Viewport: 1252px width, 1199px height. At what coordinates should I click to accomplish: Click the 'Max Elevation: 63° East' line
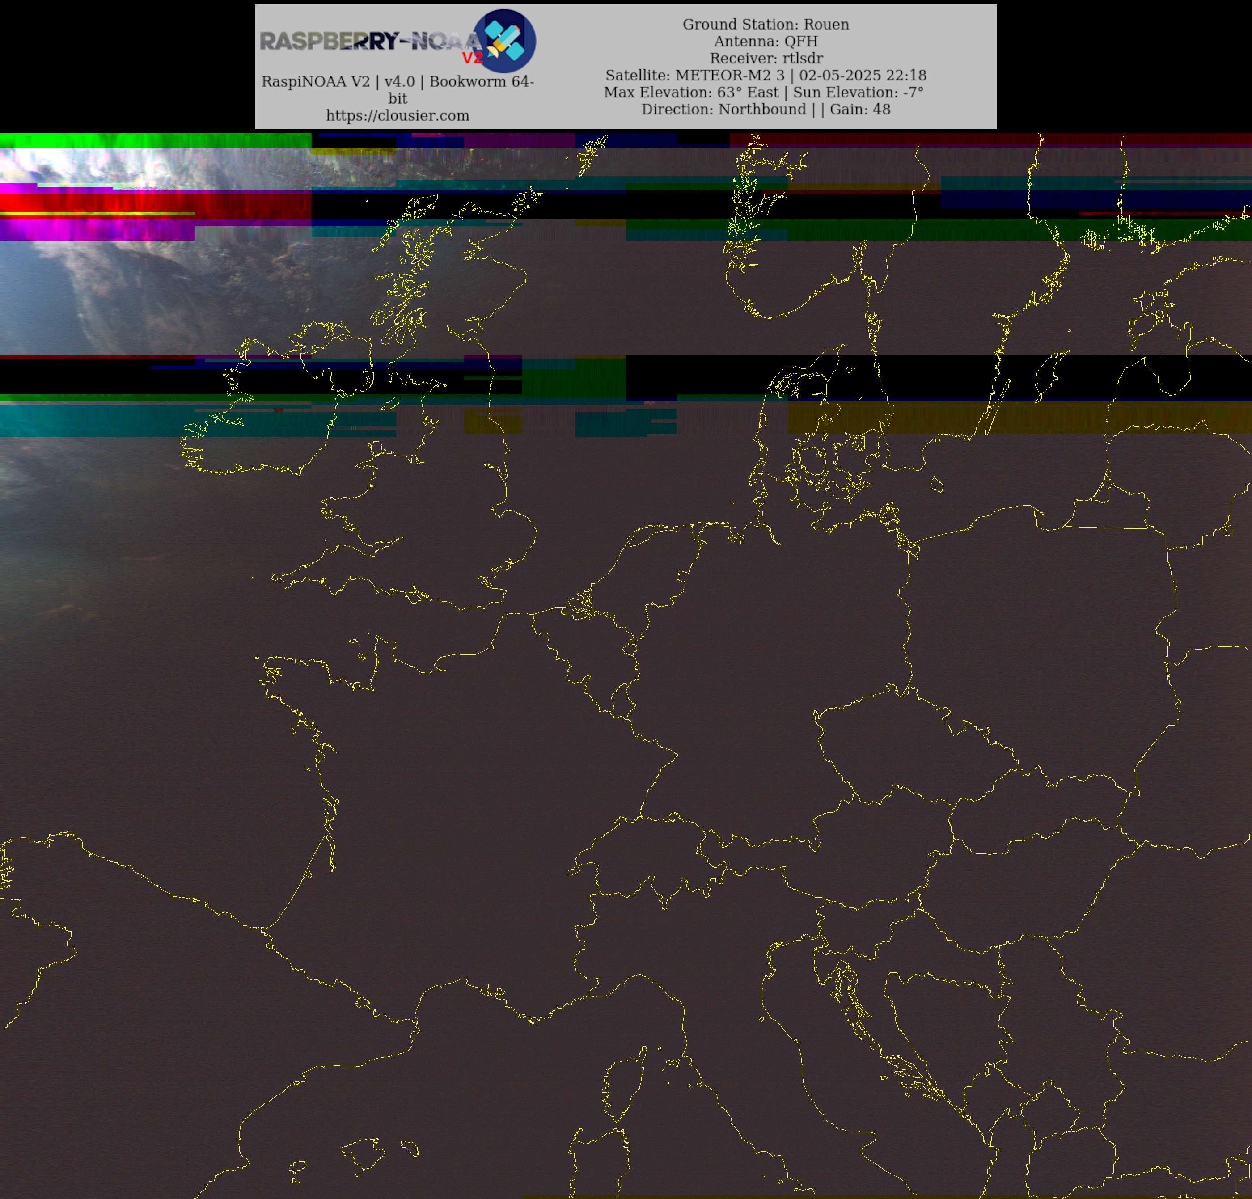tap(764, 92)
